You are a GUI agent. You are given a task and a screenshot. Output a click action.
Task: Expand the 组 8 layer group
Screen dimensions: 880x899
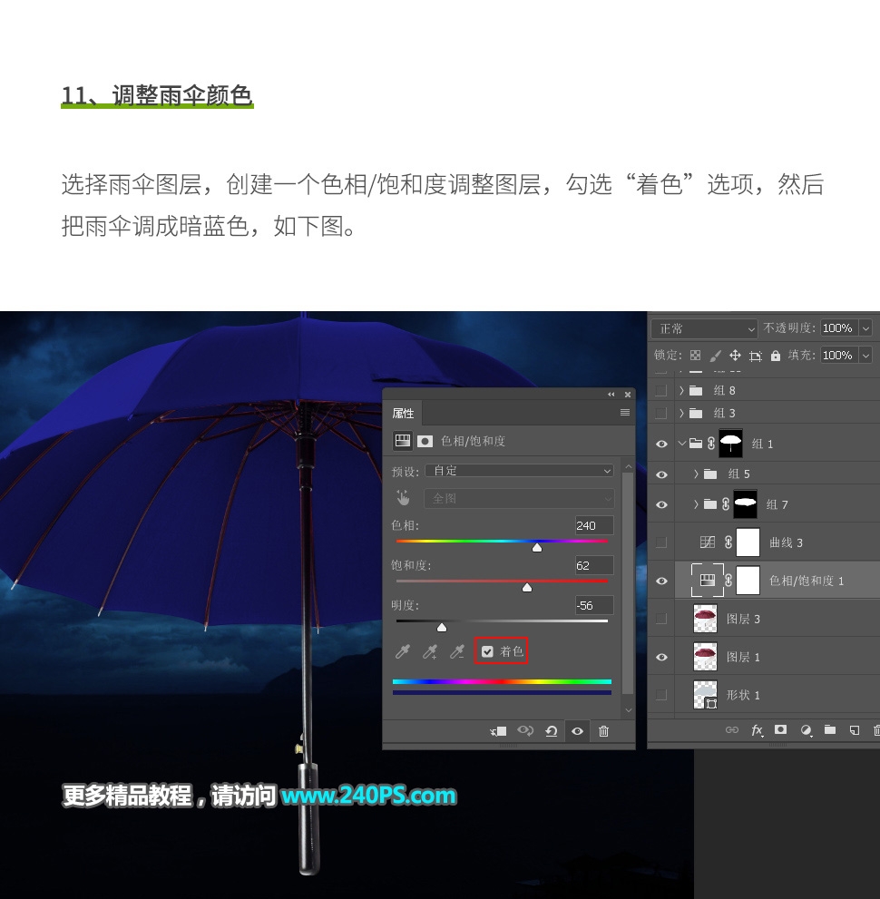pyautogui.click(x=682, y=389)
